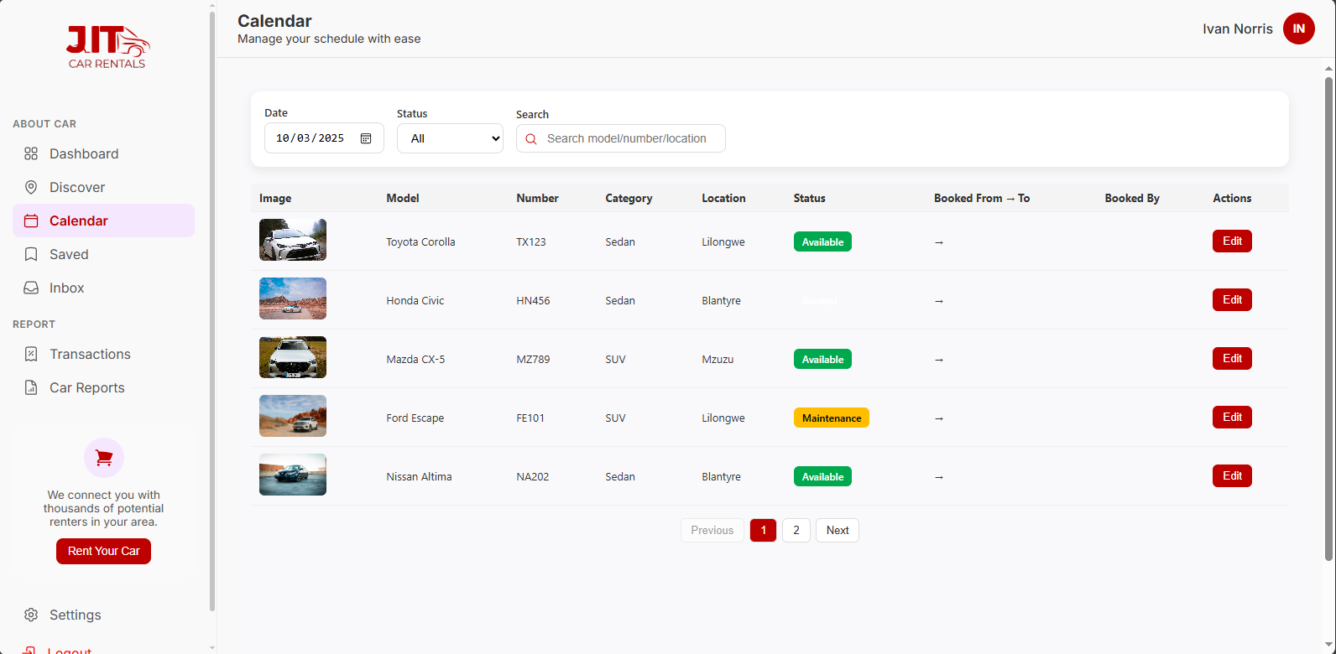Image resolution: width=1336 pixels, height=654 pixels.
Task: Click the Transactions receipt icon
Action: click(31, 354)
